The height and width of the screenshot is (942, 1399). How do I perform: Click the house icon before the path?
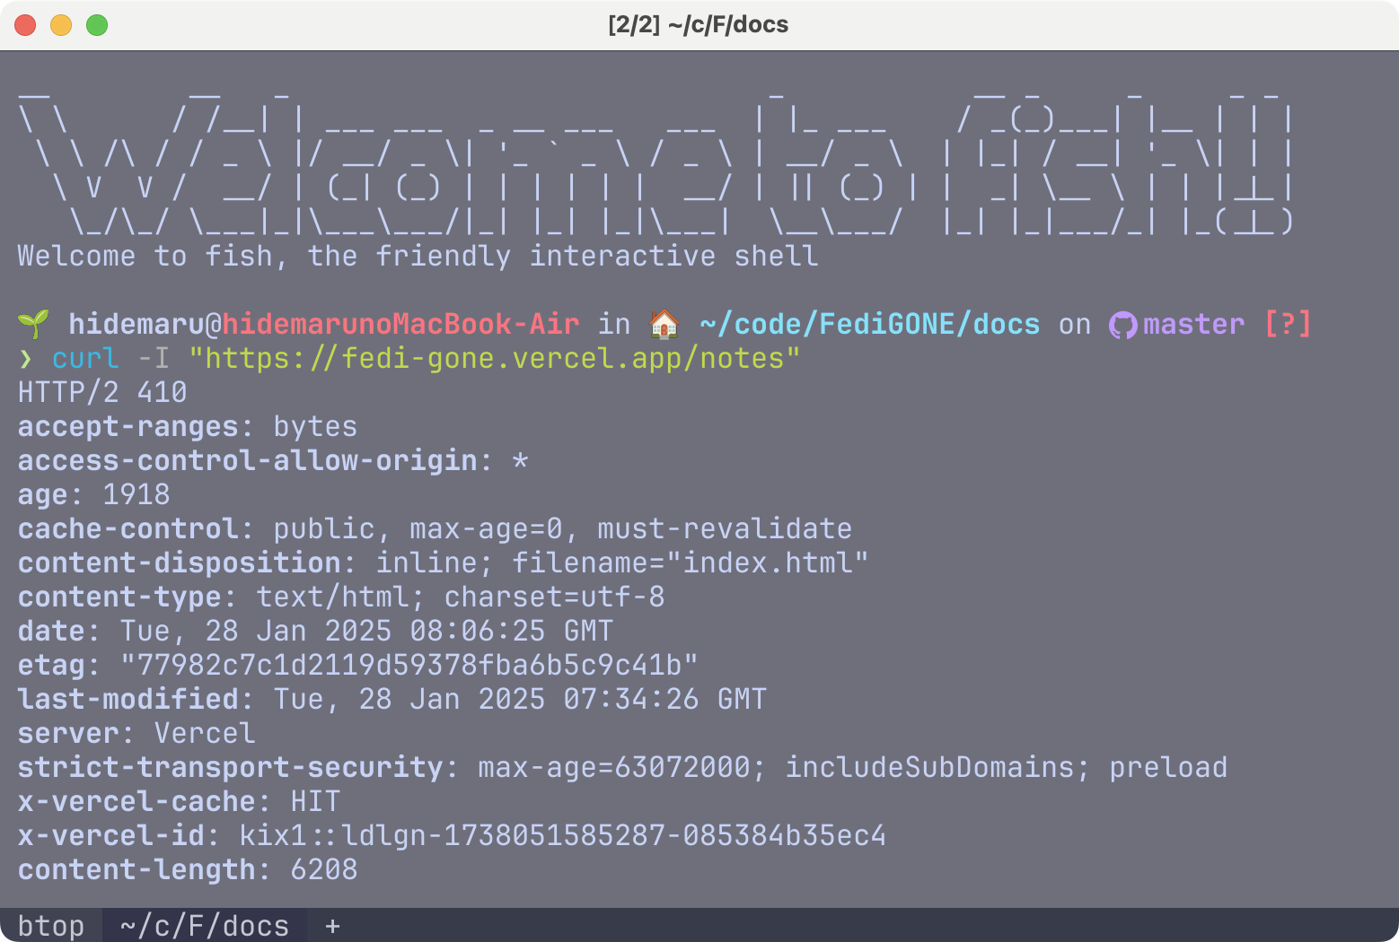click(664, 324)
